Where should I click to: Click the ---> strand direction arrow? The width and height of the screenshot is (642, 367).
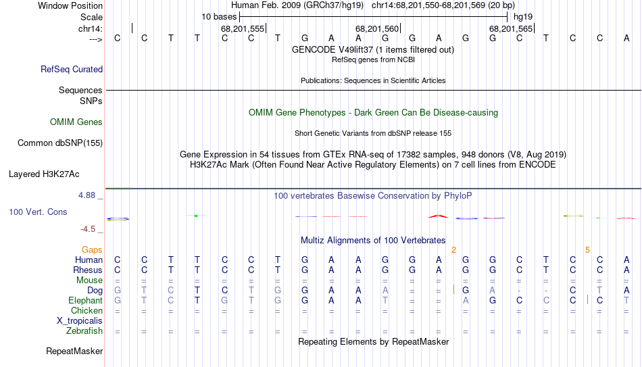(95, 39)
